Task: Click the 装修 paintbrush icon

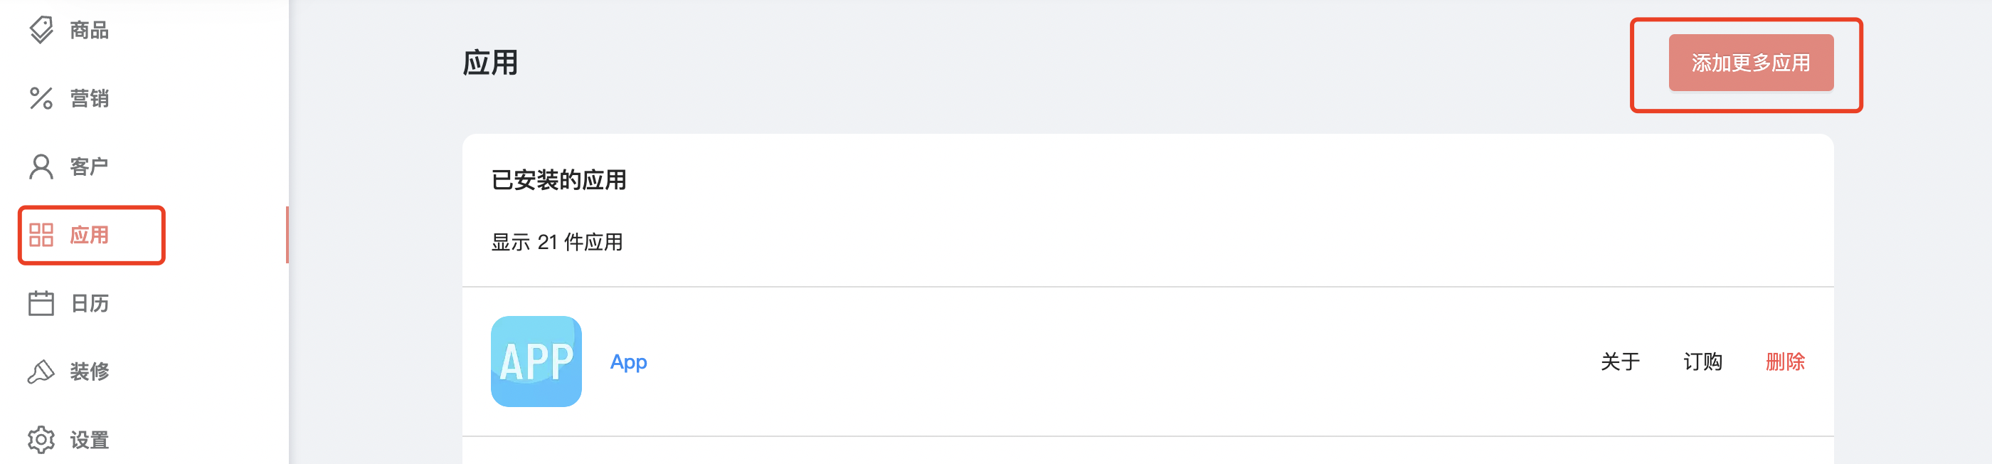Action: click(41, 371)
